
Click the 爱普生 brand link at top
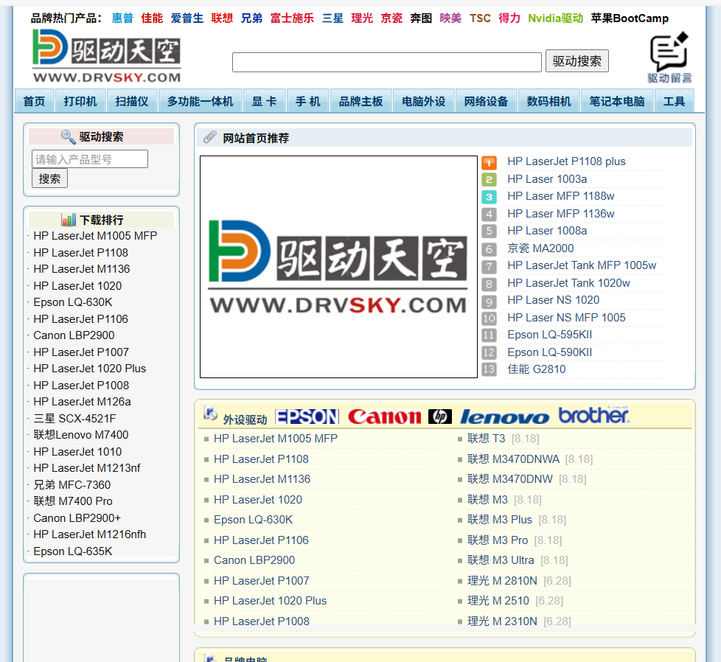click(187, 18)
